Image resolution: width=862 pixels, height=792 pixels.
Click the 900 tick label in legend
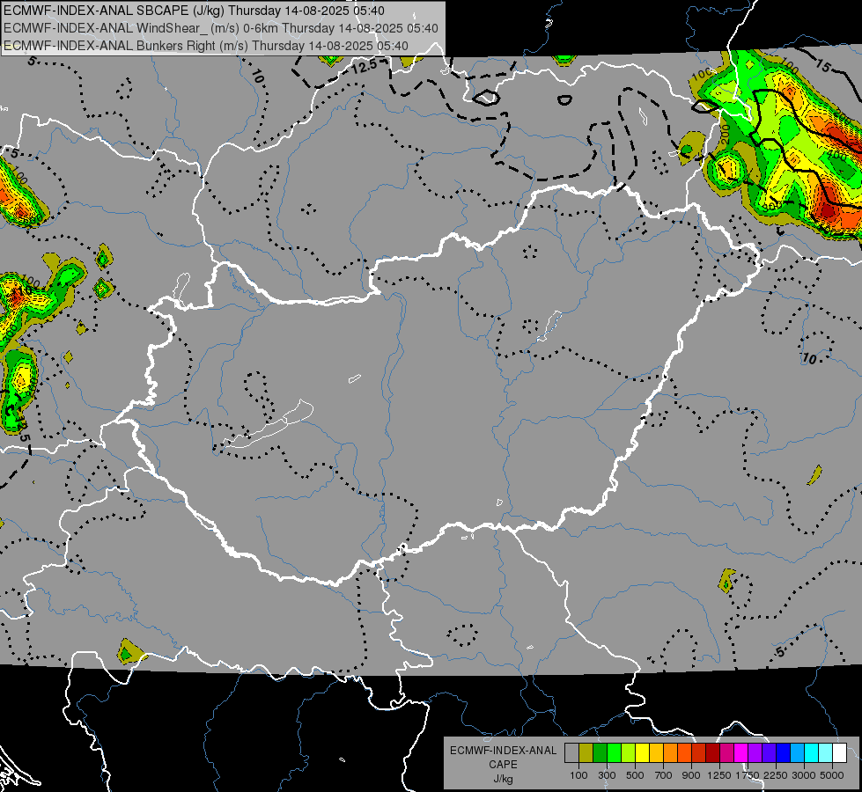pyautogui.click(x=691, y=775)
